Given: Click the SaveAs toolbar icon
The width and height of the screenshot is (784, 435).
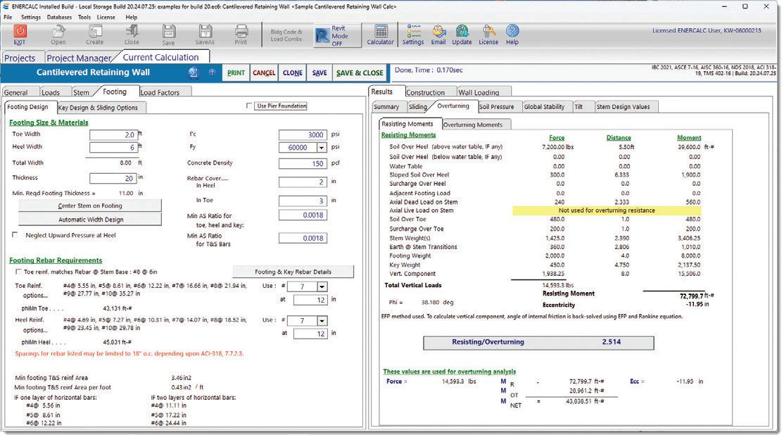Looking at the screenshot, I should point(205,34).
